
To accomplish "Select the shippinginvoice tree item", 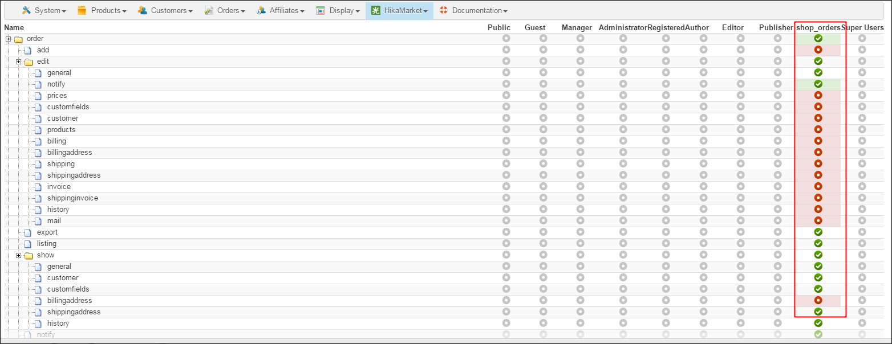I will click(72, 198).
